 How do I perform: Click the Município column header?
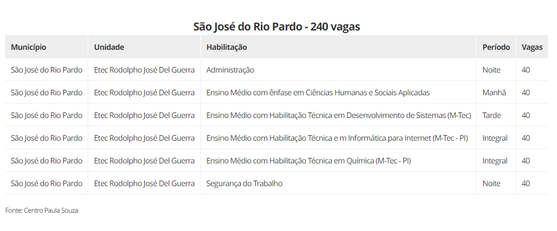[28, 47]
